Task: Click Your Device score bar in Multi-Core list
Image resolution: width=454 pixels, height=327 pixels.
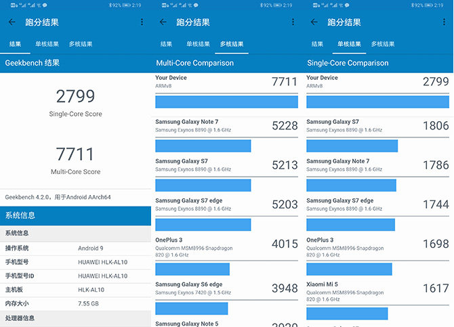Action: 226,102
